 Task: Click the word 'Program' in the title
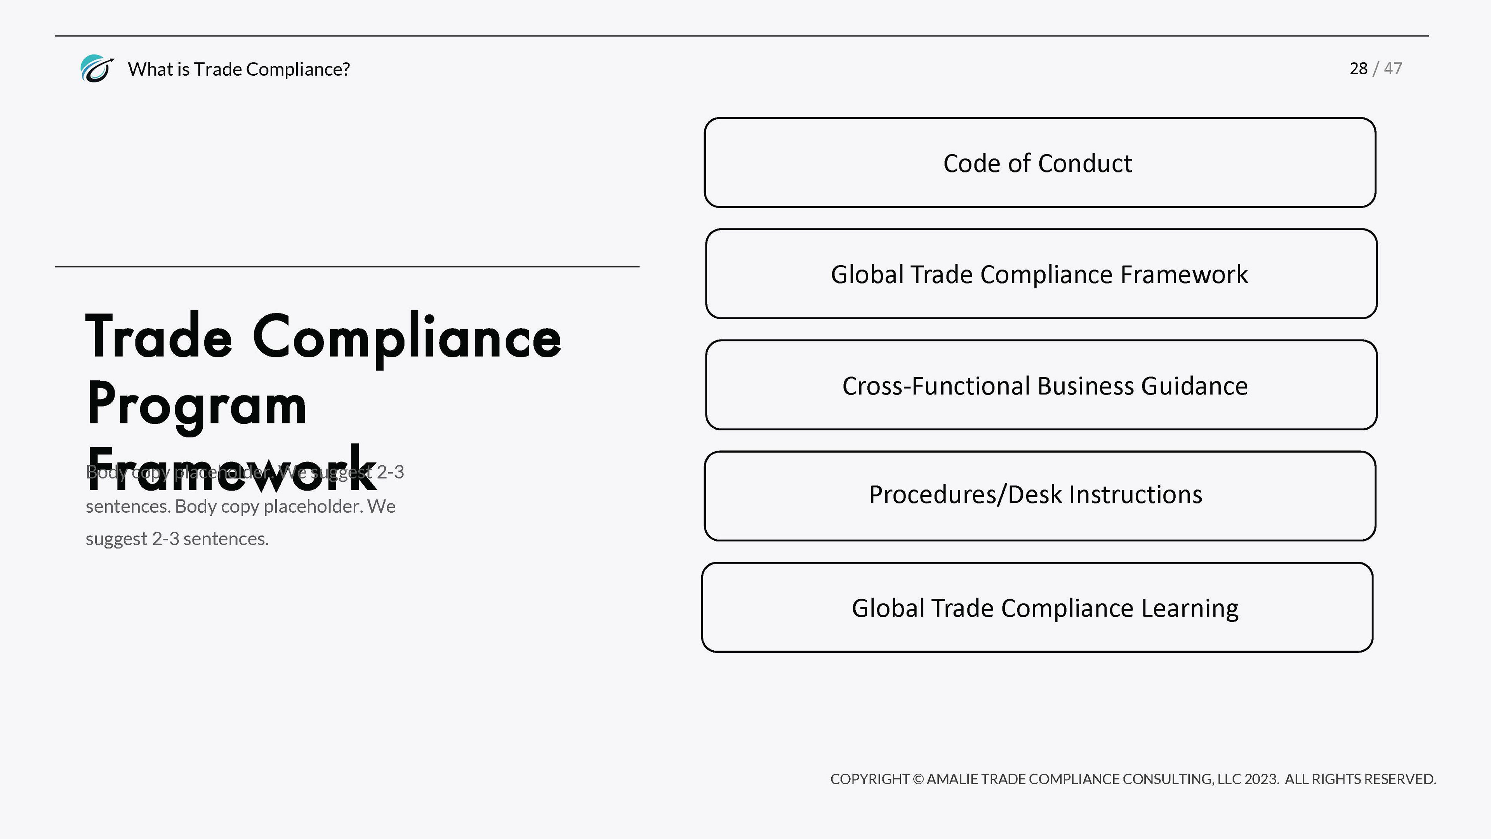point(197,406)
